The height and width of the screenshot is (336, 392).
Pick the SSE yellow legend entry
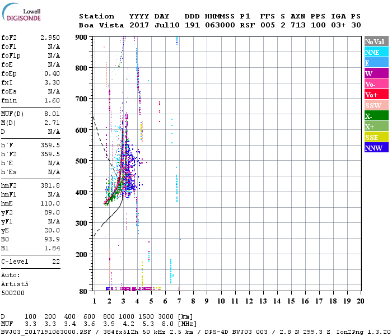(375, 137)
